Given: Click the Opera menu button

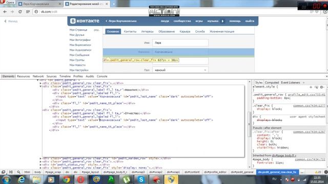Looking at the screenshot, I should [x=7, y=2].
